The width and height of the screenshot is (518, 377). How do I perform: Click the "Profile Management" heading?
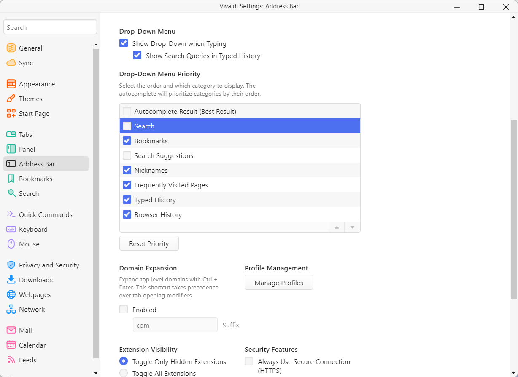tap(276, 268)
